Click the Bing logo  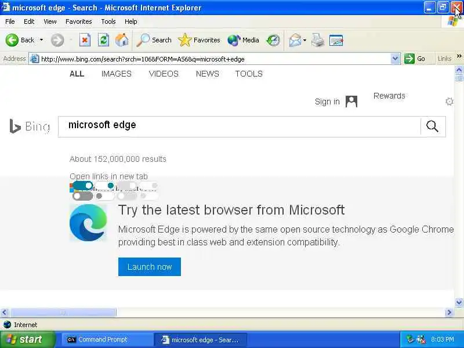(30, 126)
